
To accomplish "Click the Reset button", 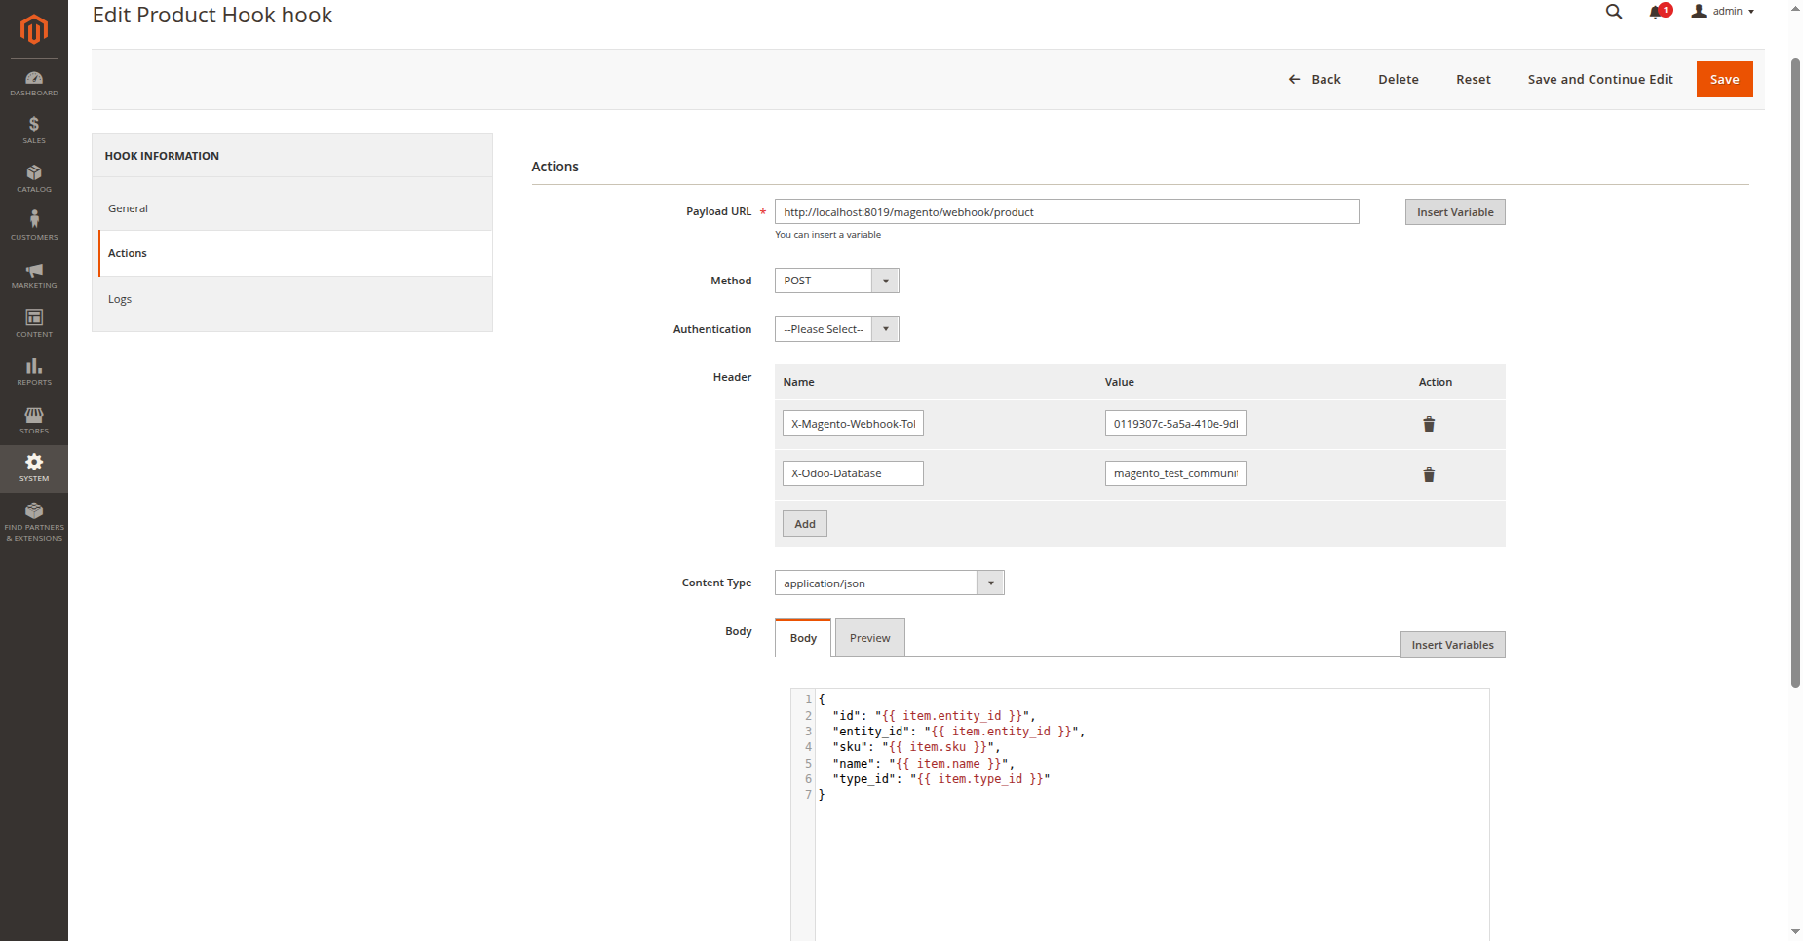I will (x=1473, y=80).
